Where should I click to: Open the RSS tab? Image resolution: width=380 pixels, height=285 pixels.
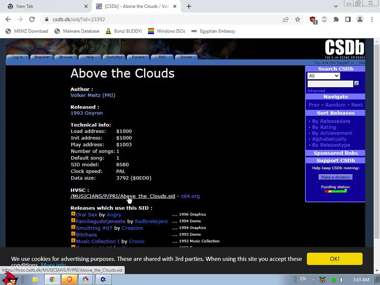click(162, 57)
